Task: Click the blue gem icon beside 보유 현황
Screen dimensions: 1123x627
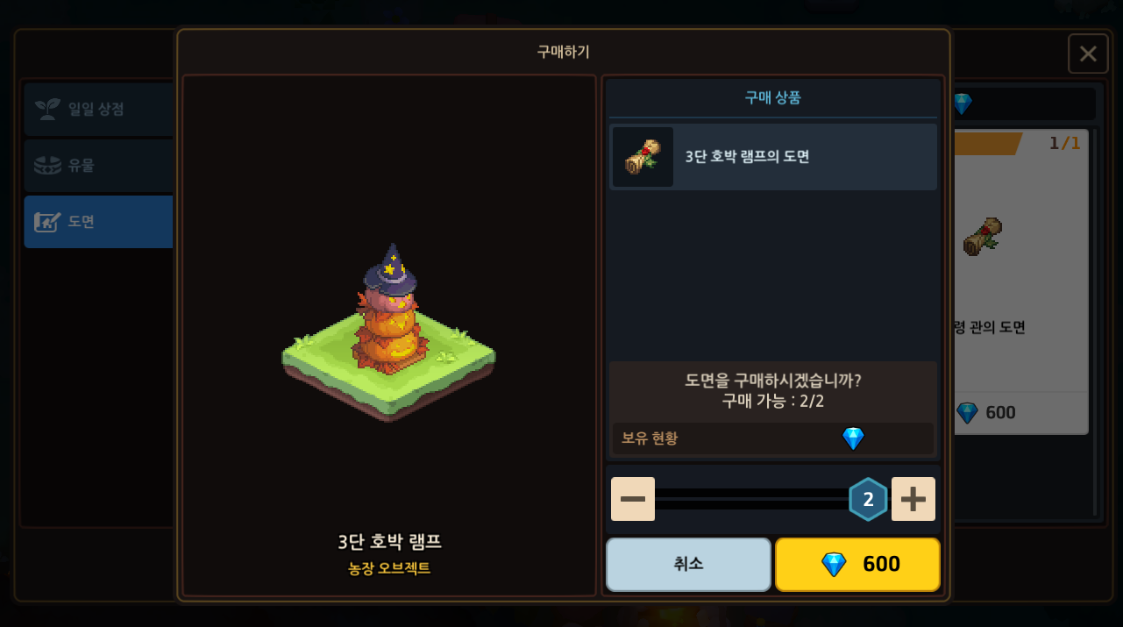Action: coord(853,438)
